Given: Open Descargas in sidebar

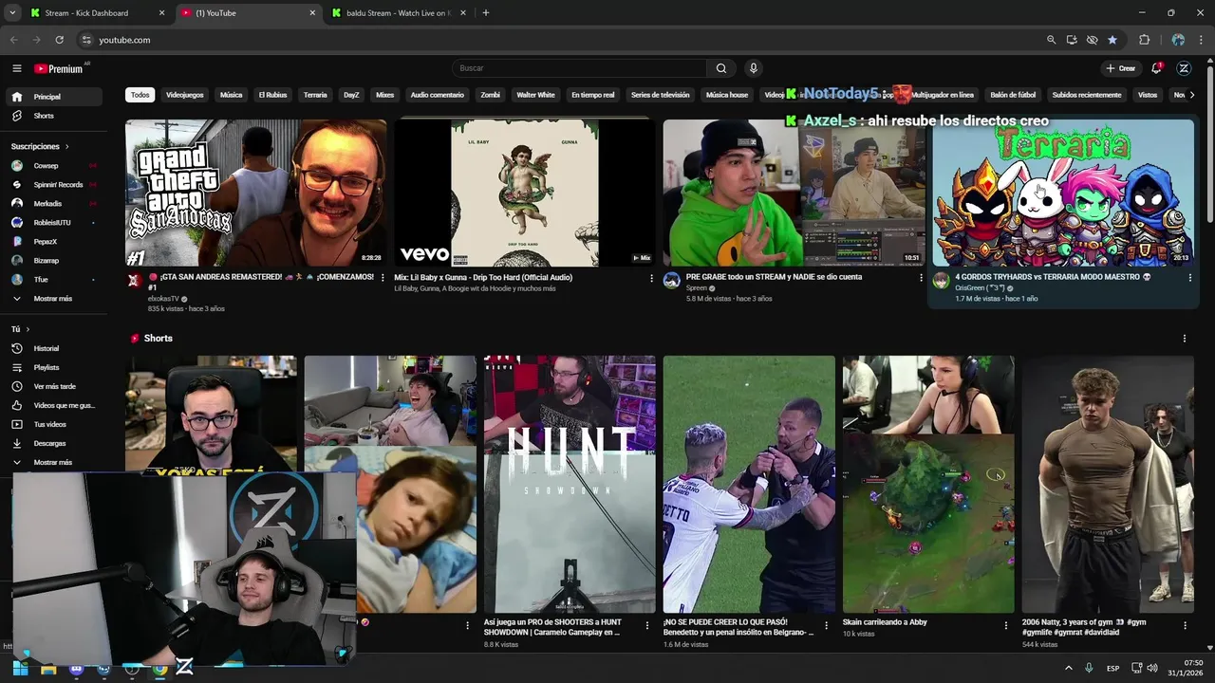Looking at the screenshot, I should (x=53, y=443).
